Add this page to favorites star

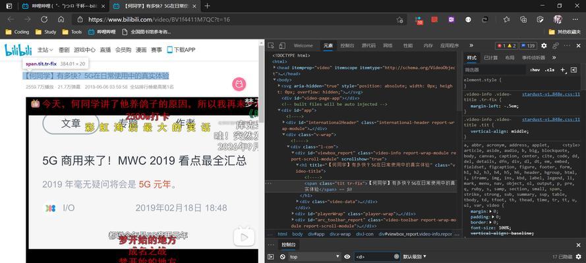[399, 20]
